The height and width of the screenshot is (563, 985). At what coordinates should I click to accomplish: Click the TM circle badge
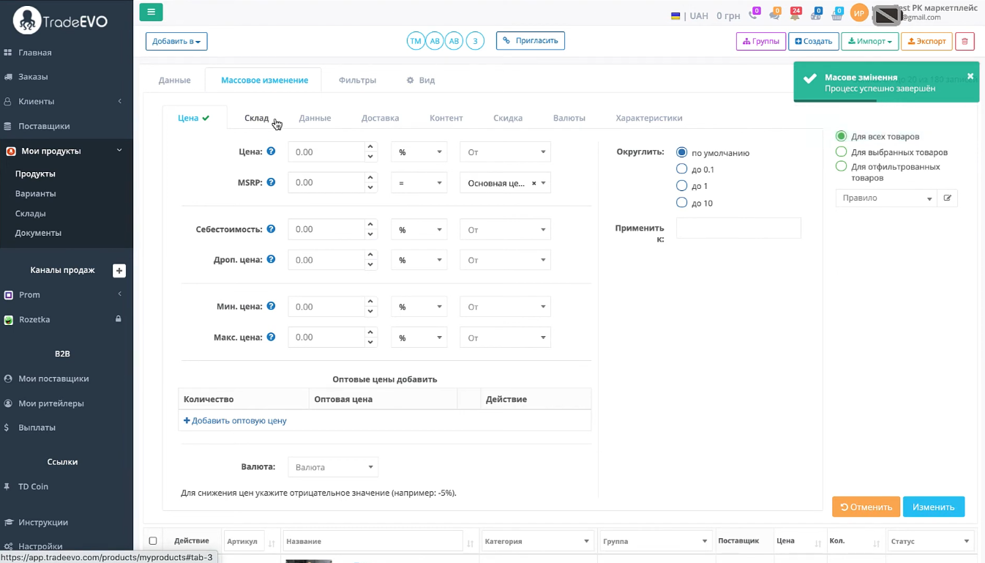point(416,41)
